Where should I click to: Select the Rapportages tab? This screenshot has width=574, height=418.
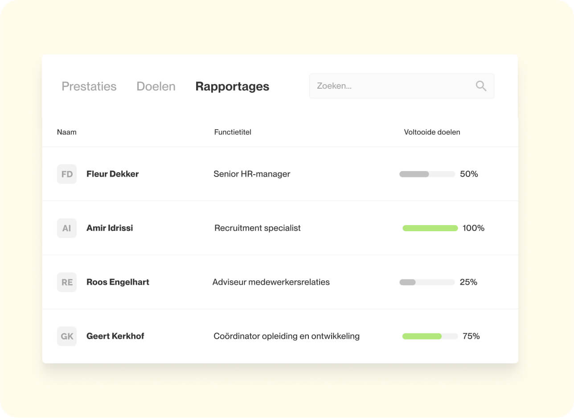click(x=232, y=86)
